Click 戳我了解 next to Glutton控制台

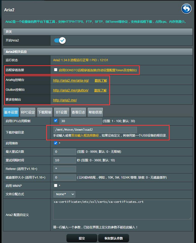100,90
